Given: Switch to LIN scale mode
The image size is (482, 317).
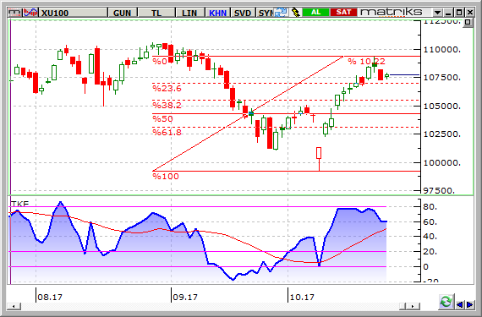Looking at the screenshot, I should point(189,13).
